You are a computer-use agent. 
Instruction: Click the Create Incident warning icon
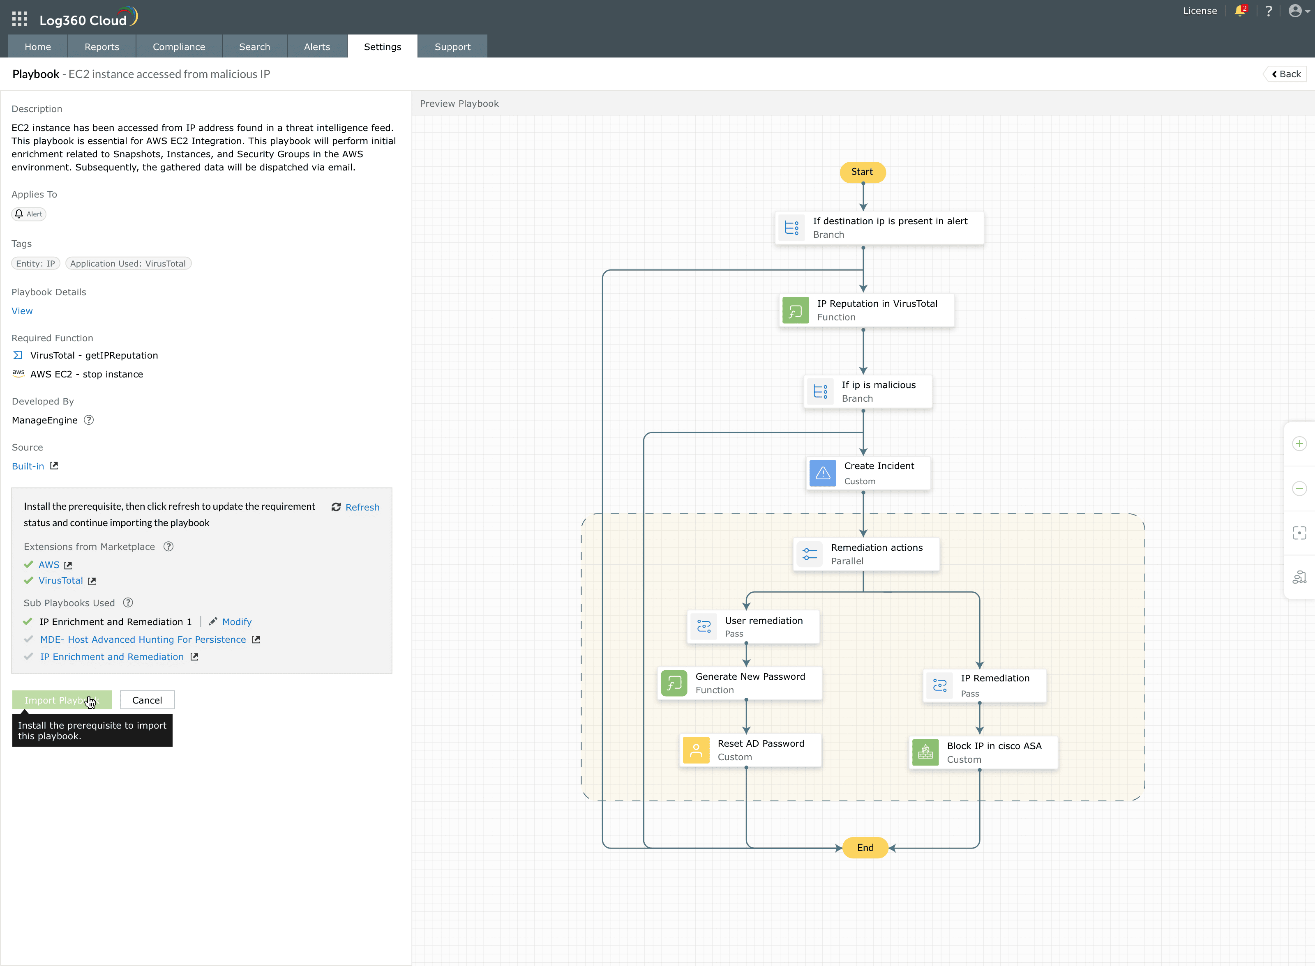coord(822,473)
